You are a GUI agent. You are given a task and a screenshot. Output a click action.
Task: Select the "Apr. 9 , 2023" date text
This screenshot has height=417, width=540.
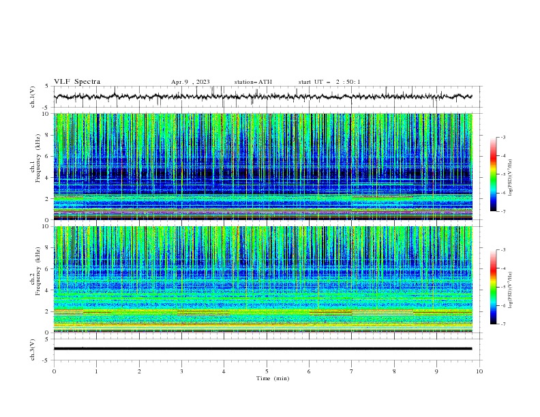point(190,82)
